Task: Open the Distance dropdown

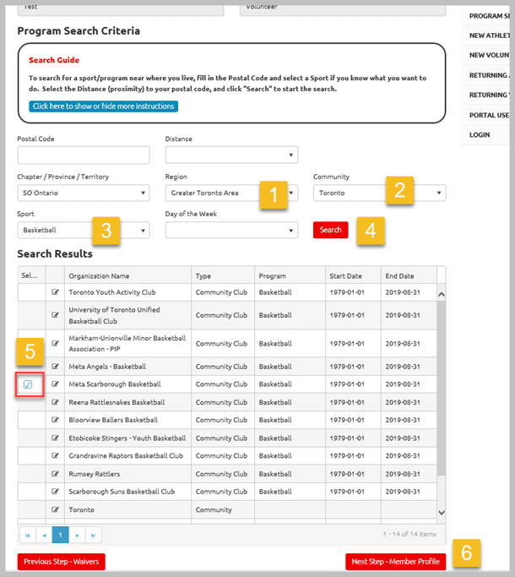Action: [x=231, y=155]
